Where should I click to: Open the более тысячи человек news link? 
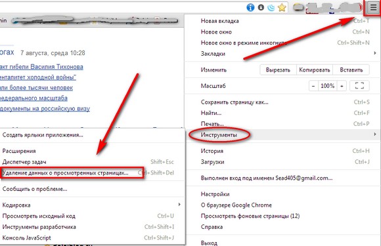[x=36, y=88]
